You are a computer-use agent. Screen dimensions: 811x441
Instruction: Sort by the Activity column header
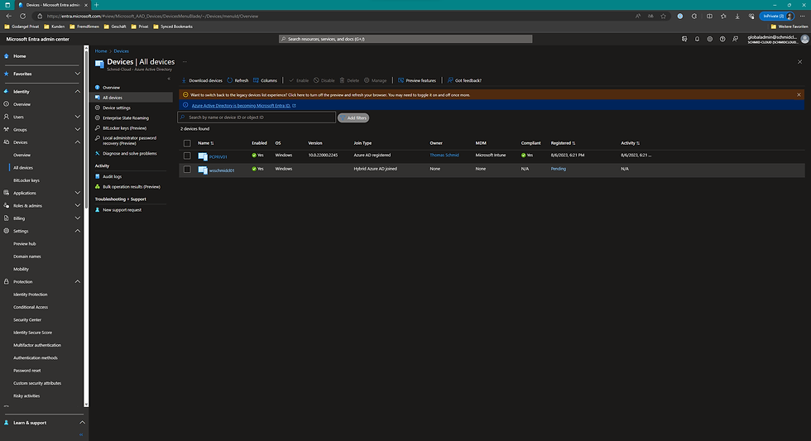pyautogui.click(x=630, y=143)
